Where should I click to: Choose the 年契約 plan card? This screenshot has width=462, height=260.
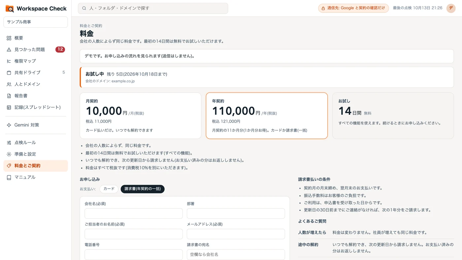tap(267, 116)
